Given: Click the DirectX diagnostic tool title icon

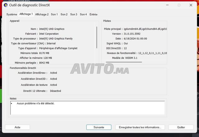Looking at the screenshot, I should (6, 5).
